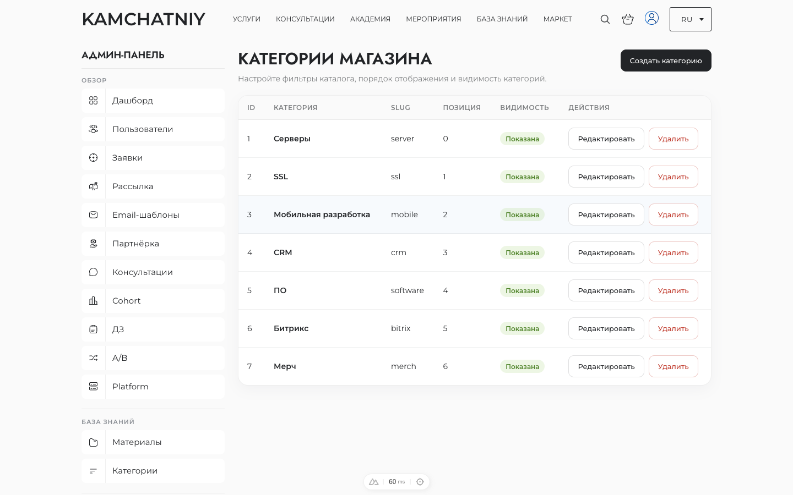Edit the SSL category

click(x=606, y=177)
